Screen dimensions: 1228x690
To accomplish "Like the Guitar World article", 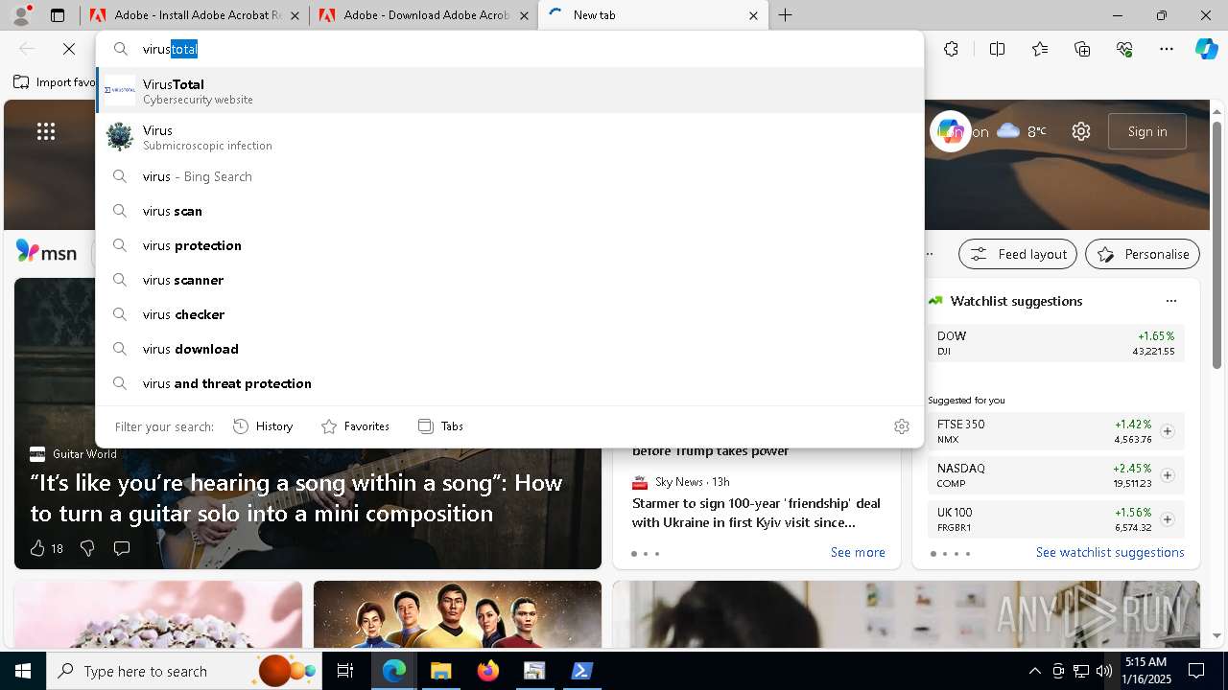I will pyautogui.click(x=46, y=548).
